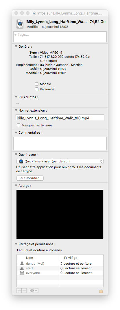Image resolution: width=120 pixels, height=310 pixels.
Task: Click the black video preview thumbnail
Action: click(x=60, y=214)
